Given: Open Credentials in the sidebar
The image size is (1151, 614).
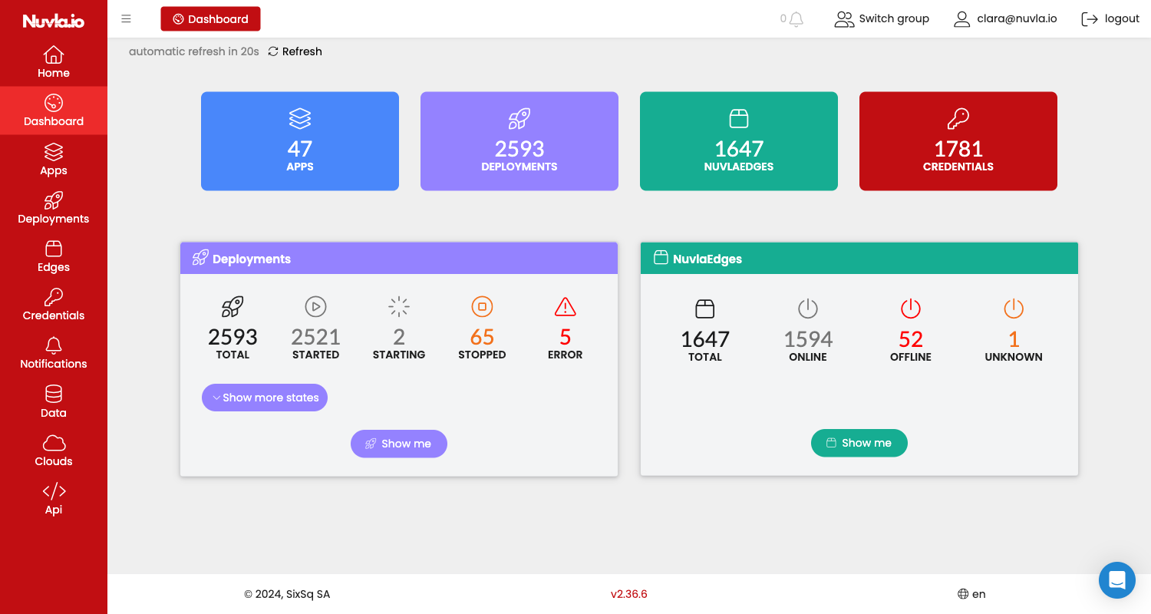Looking at the screenshot, I should (x=54, y=305).
